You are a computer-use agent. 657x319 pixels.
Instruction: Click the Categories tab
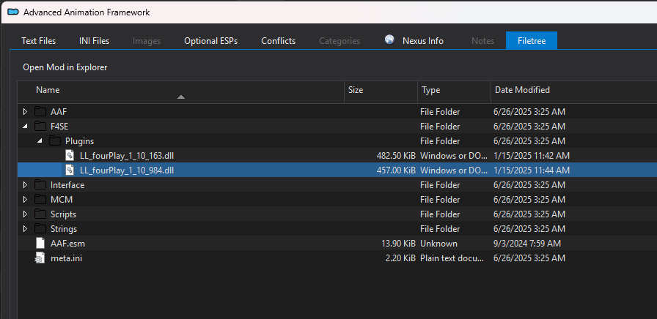[x=339, y=41]
